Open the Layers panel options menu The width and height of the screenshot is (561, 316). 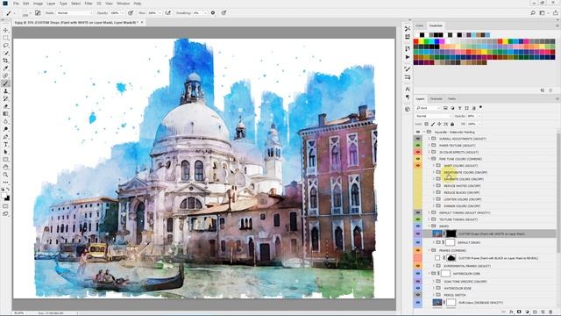pos(557,99)
